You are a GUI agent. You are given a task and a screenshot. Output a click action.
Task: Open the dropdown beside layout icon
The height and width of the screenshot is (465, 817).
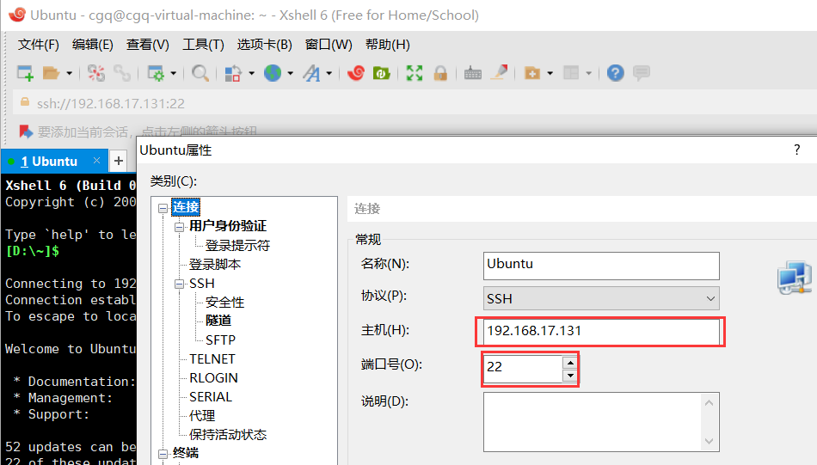(589, 73)
